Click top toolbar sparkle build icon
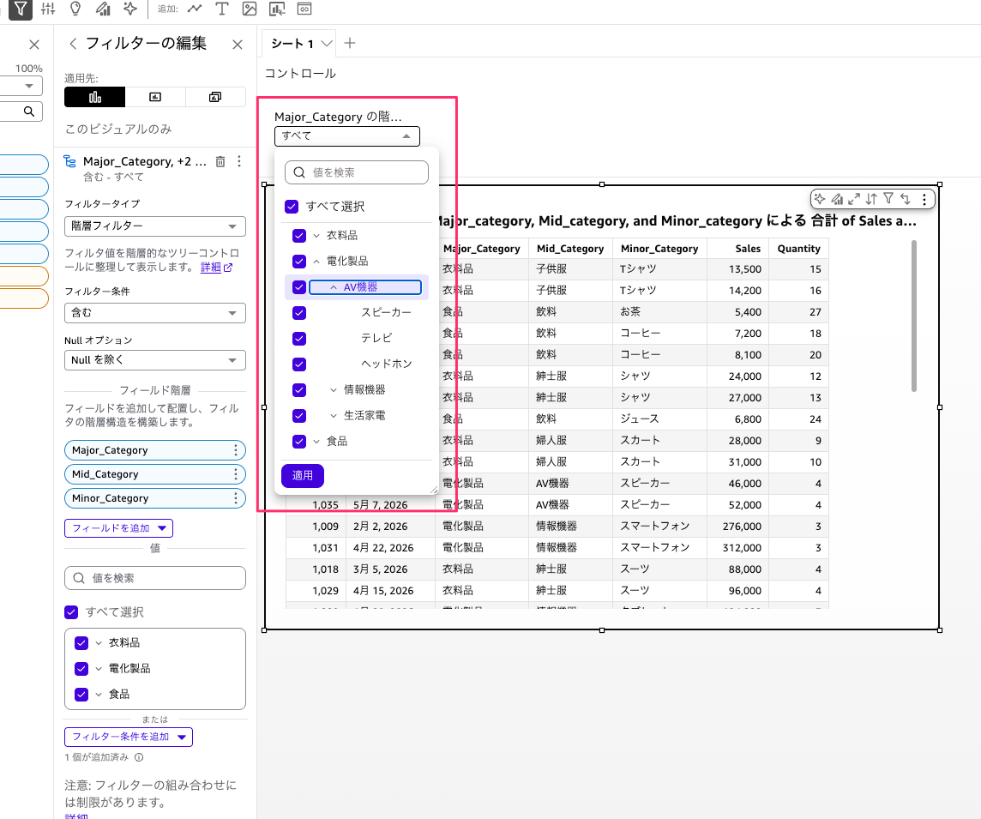The width and height of the screenshot is (981, 819). pyautogui.click(x=130, y=9)
